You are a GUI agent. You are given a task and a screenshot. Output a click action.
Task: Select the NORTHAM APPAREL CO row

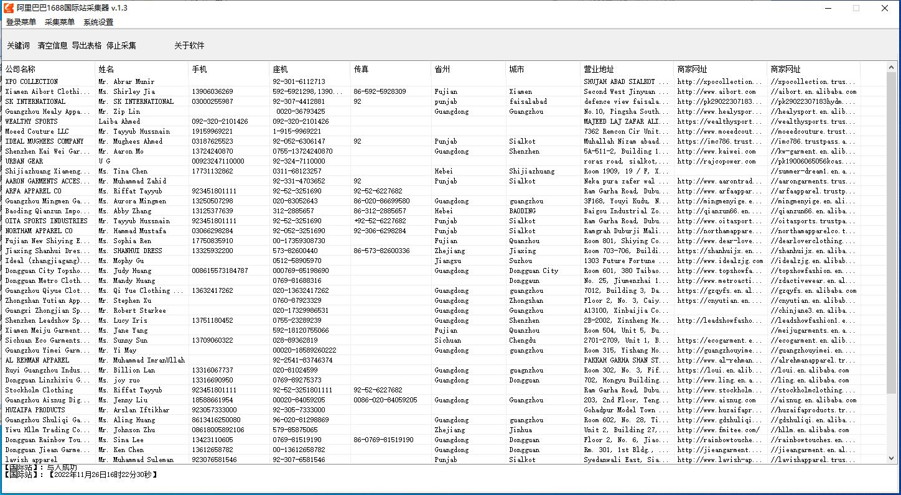[x=444, y=231]
